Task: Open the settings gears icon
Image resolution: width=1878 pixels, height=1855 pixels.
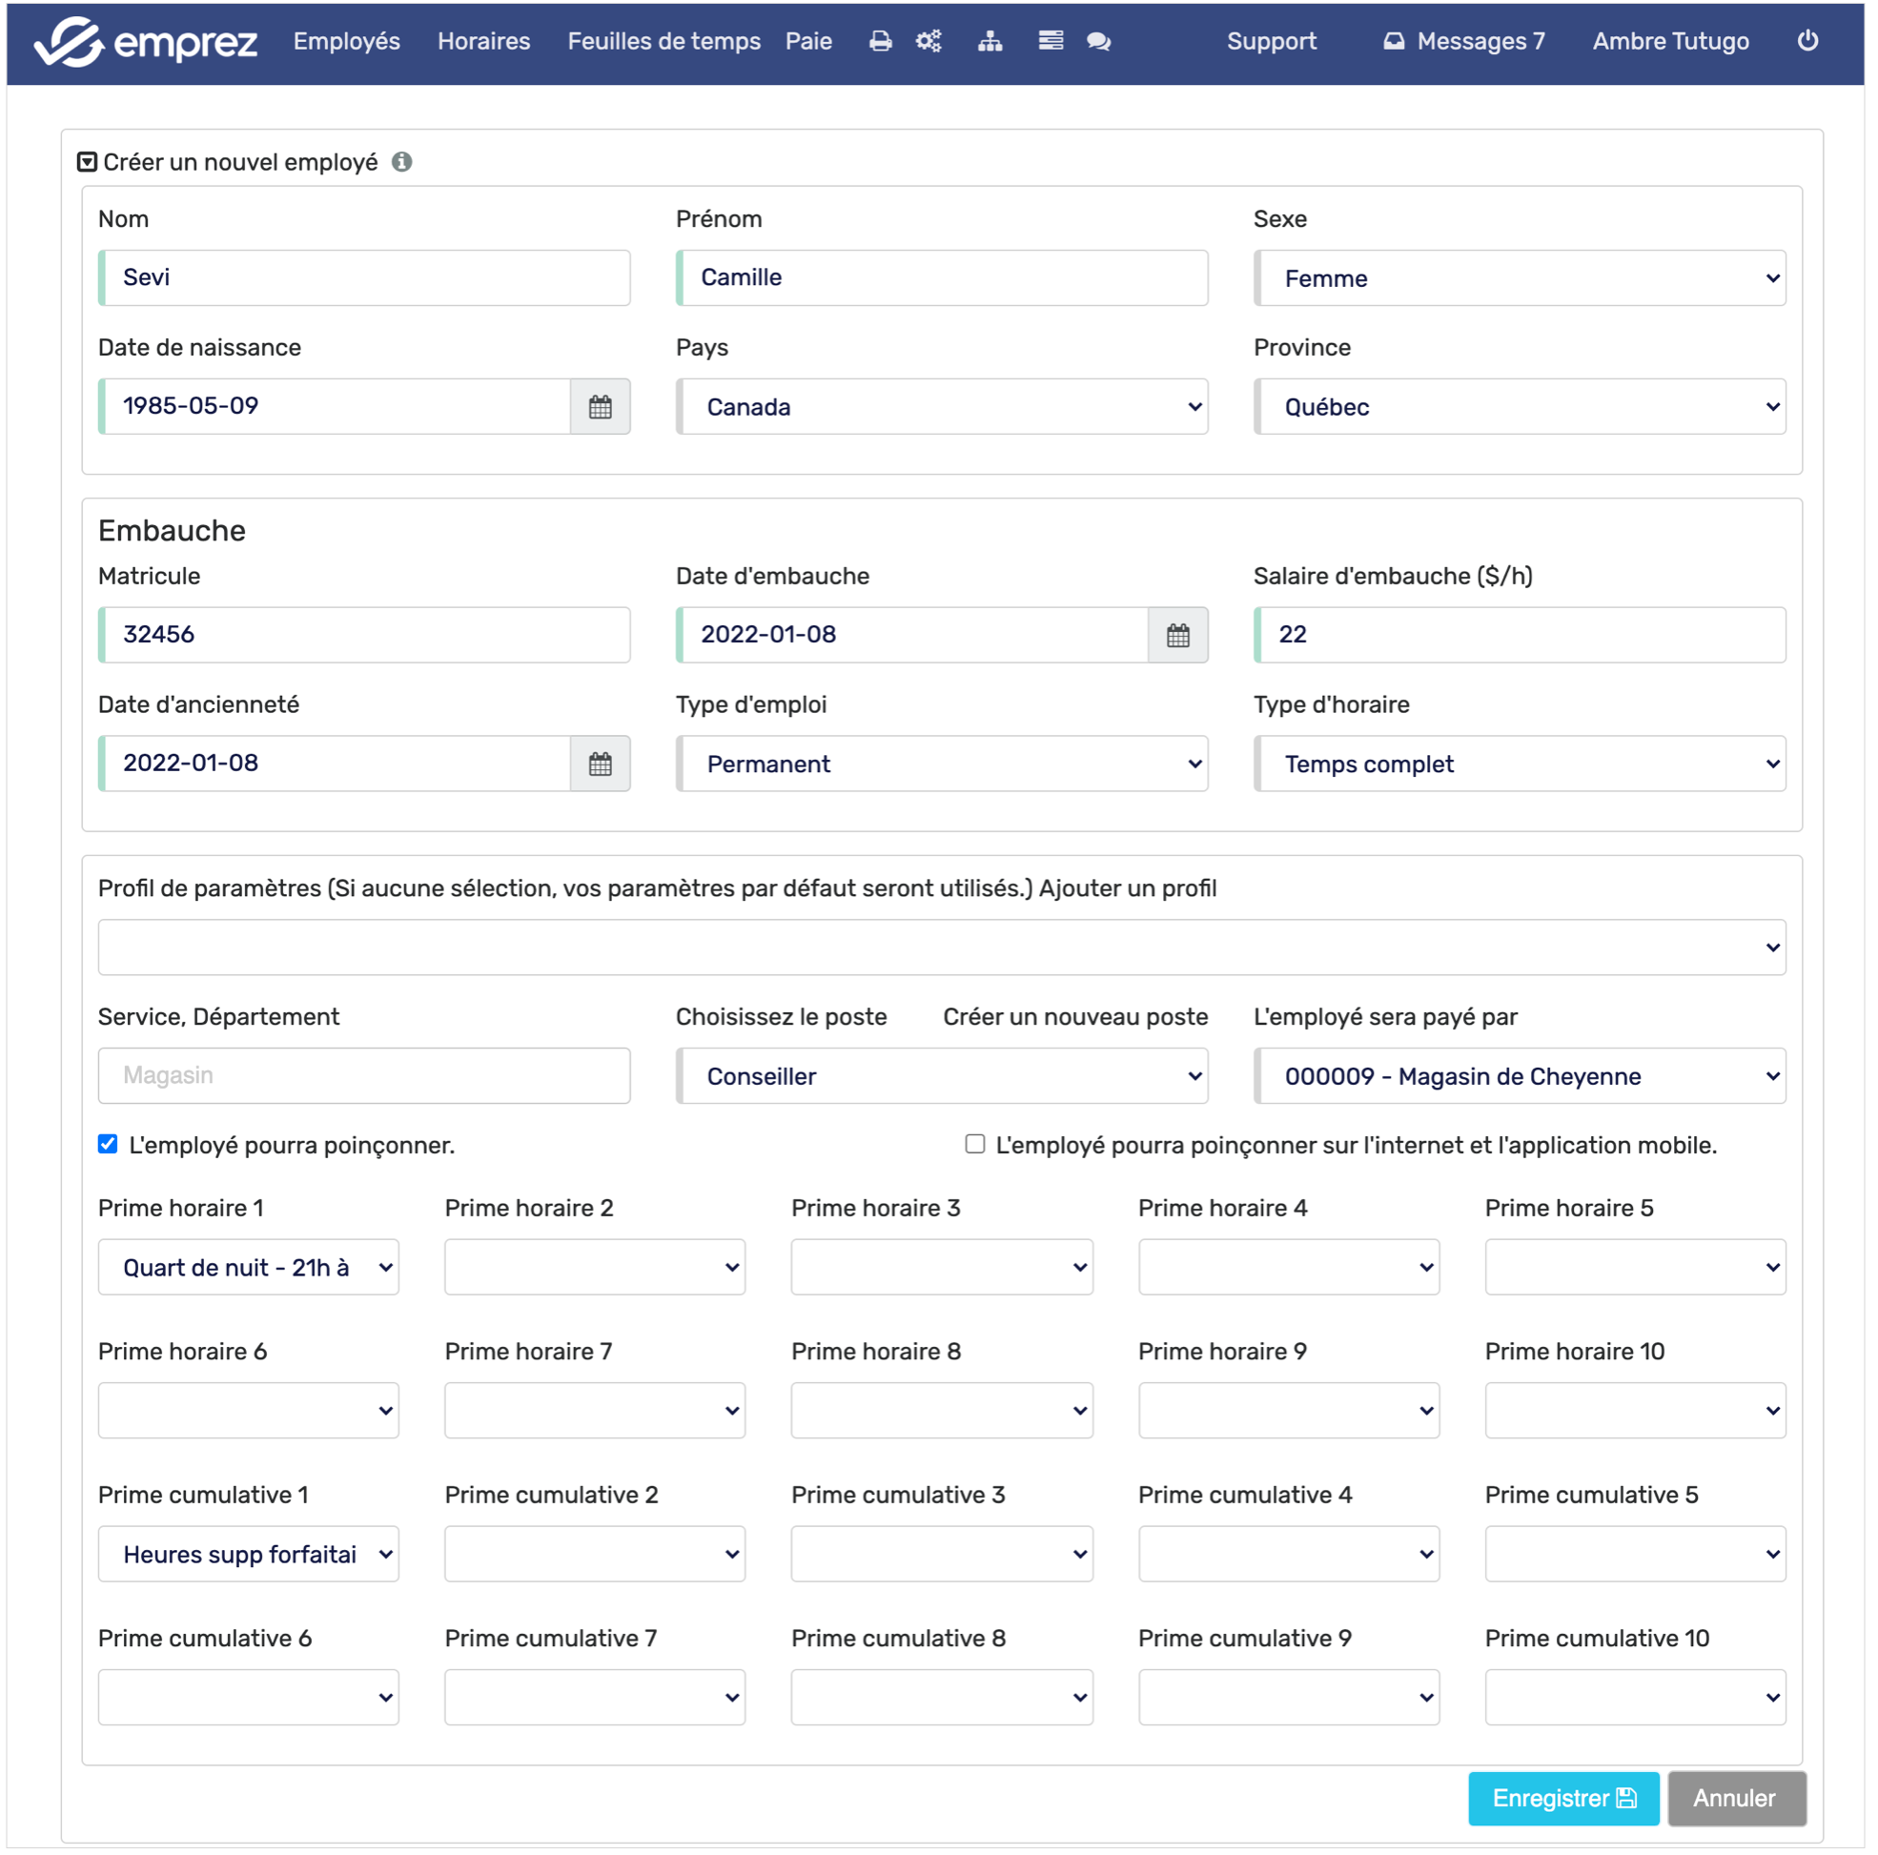Action: click(929, 41)
